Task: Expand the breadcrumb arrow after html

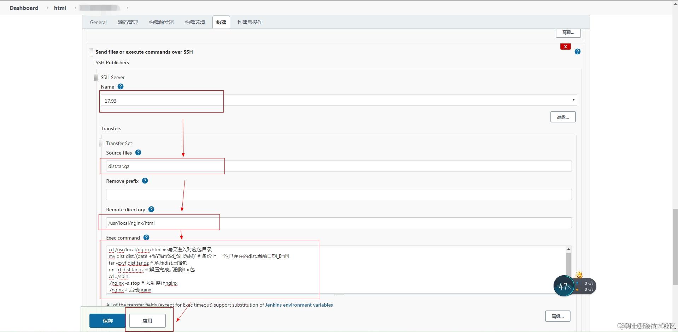Action: (75, 8)
